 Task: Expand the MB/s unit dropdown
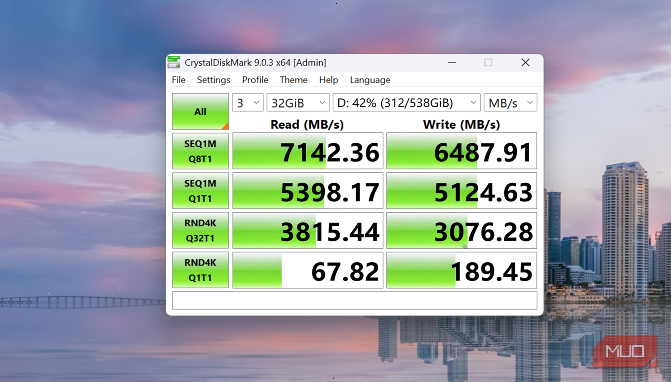510,103
